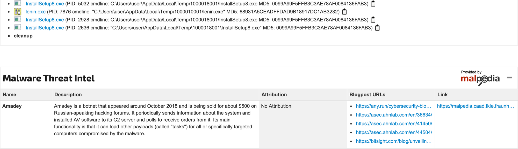Open the lenin.exe process link
The width and height of the screenshot is (518, 149).
[35, 12]
